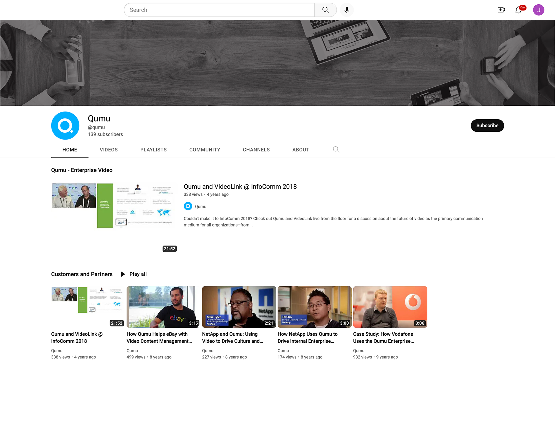
Task: Click the Qumu channel logo avatar
Action: click(x=65, y=126)
